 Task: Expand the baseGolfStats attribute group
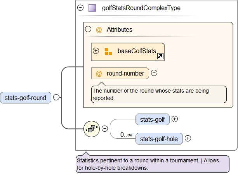point(96,51)
